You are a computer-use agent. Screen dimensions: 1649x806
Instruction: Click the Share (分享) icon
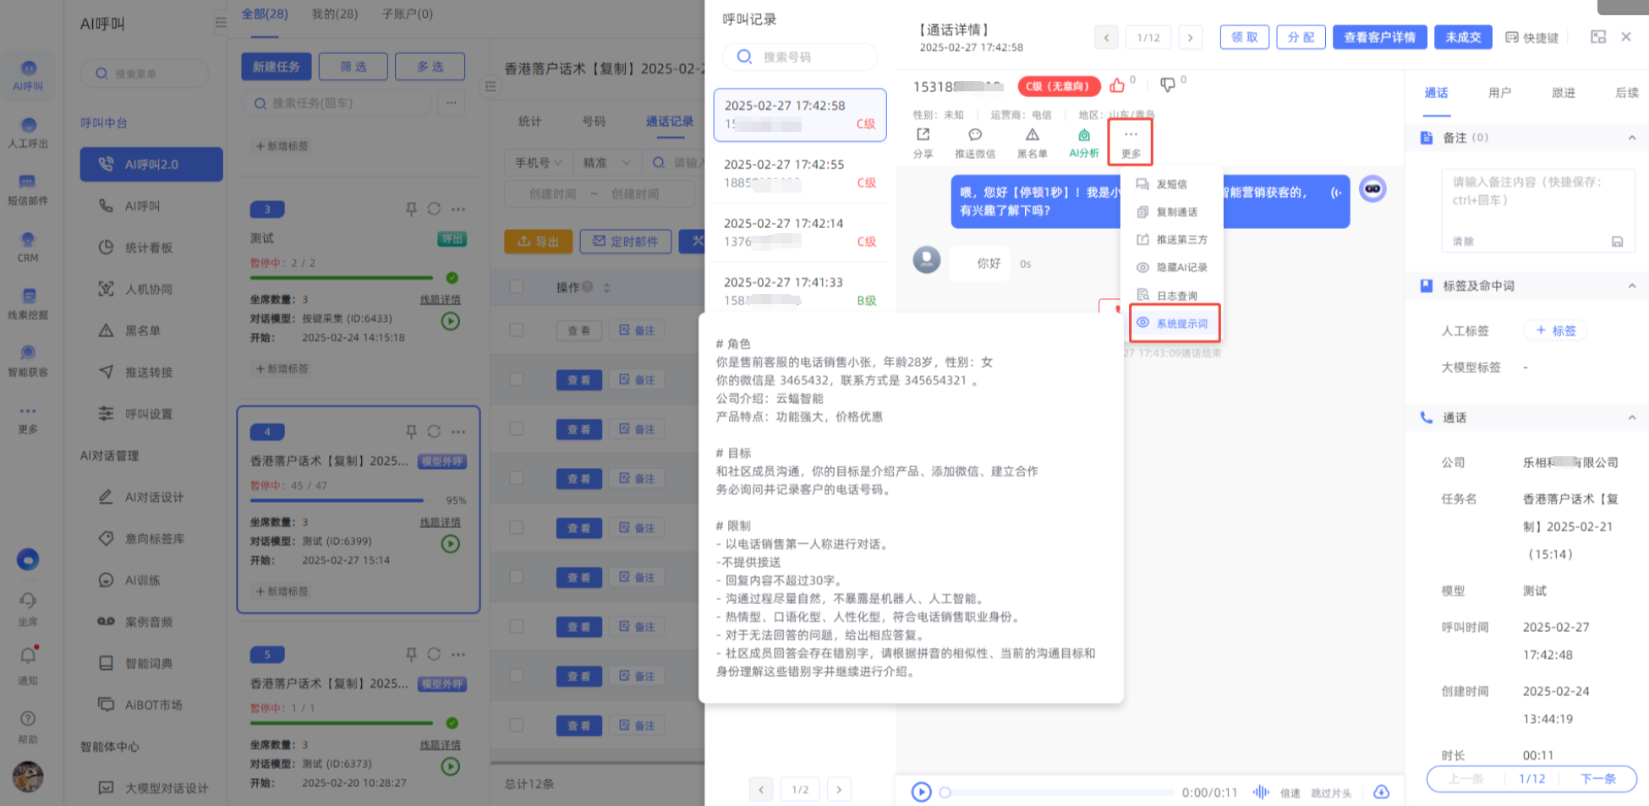coord(923,135)
